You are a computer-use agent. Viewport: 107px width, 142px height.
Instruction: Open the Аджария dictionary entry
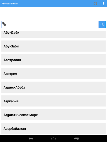[x=53, y=101]
